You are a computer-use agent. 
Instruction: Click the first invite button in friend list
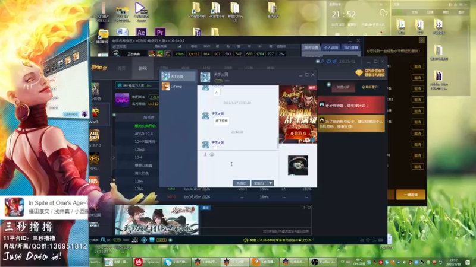pyautogui.click(x=418, y=66)
